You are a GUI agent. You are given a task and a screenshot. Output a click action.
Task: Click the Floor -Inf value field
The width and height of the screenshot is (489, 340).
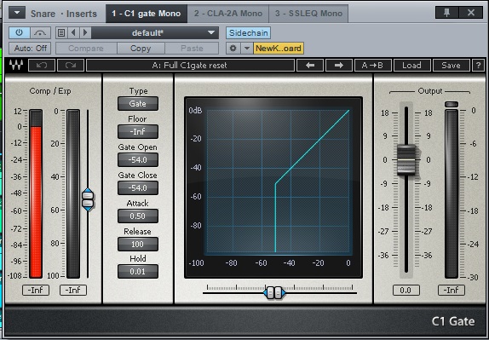[x=138, y=131]
